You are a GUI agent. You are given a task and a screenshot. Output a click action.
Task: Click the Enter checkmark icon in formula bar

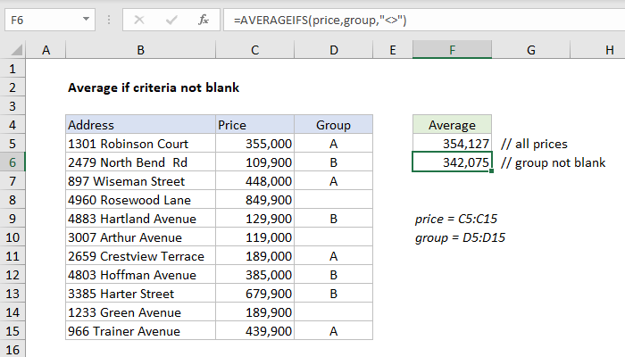pos(170,19)
